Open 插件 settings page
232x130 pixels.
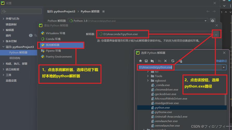click(x=8, y=36)
